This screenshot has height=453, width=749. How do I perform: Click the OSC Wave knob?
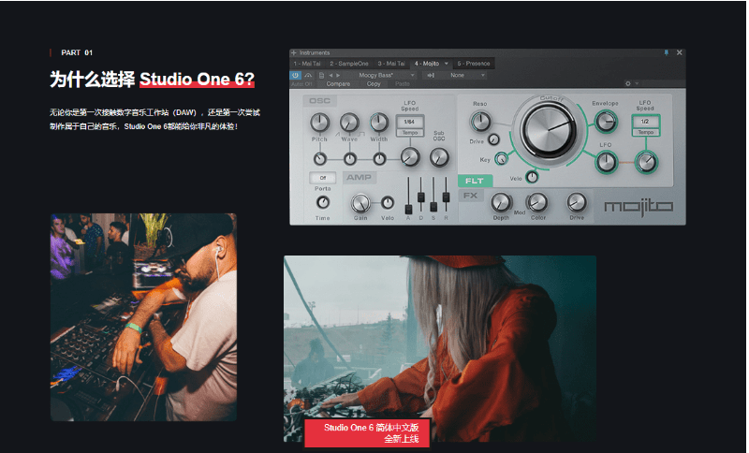[x=349, y=124]
